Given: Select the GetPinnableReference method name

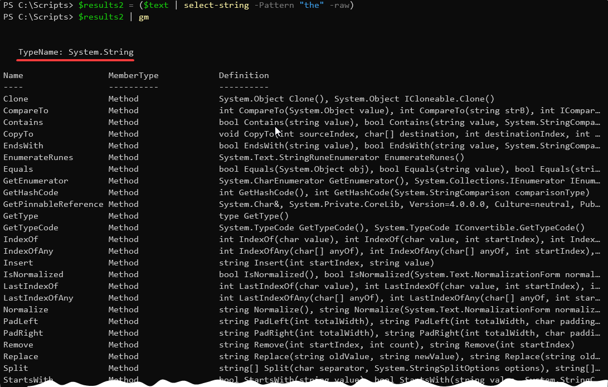Looking at the screenshot, I should click(53, 204).
